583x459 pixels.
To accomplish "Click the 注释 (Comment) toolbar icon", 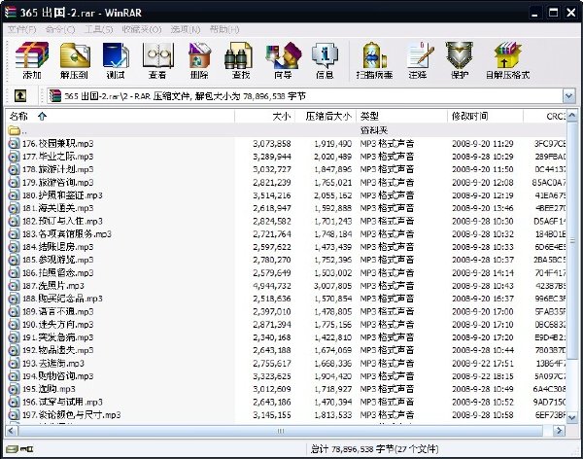I will [x=420, y=55].
